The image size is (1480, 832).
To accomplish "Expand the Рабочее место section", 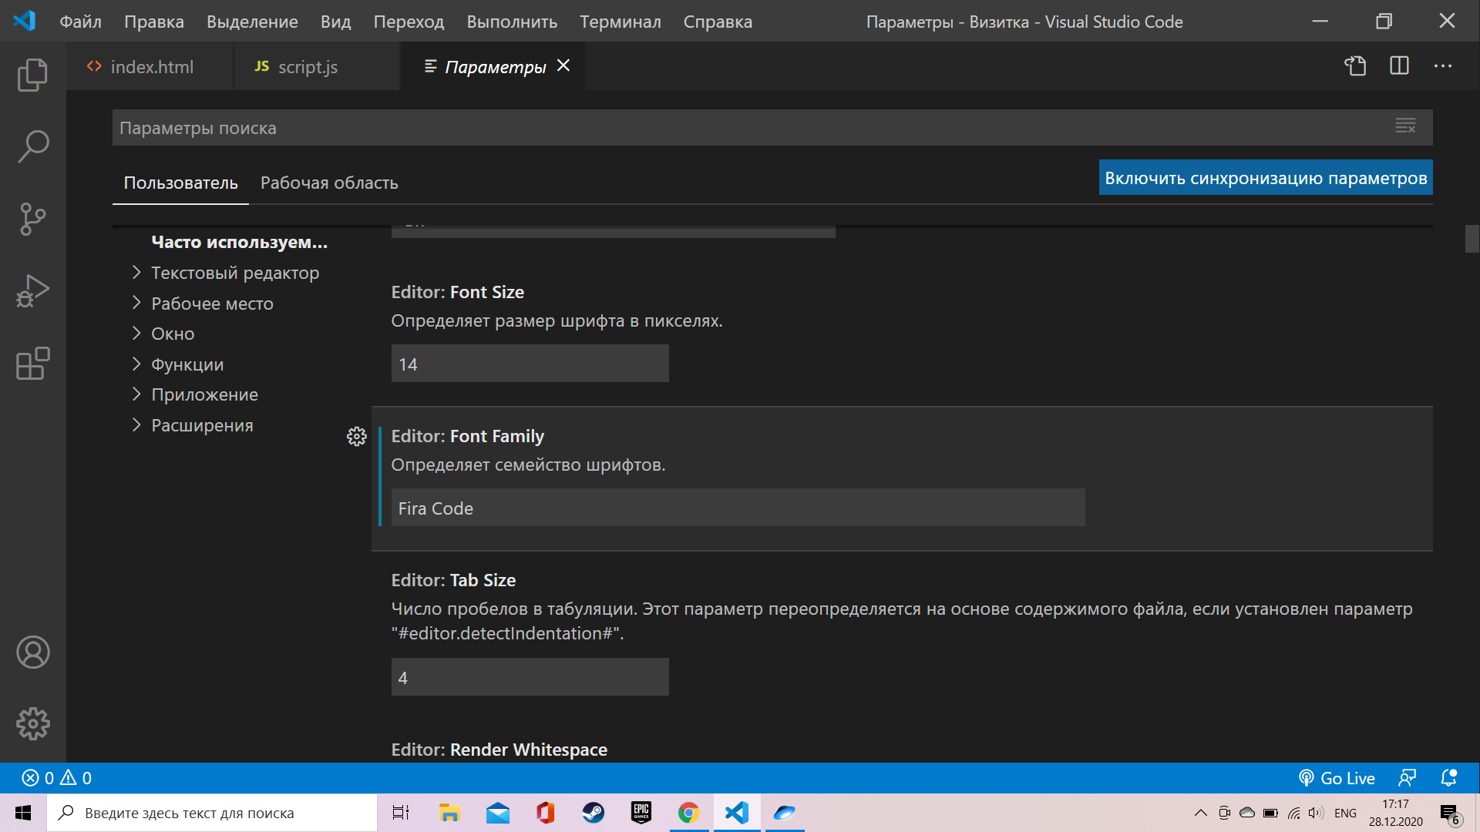I will pyautogui.click(x=202, y=304).
